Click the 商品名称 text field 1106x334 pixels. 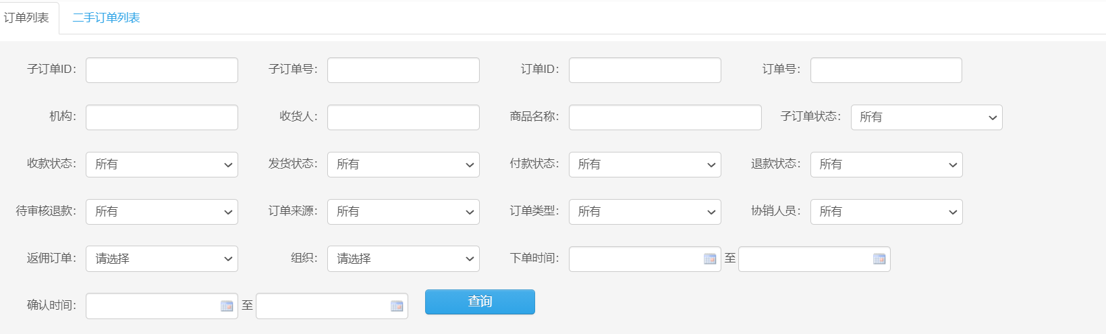tap(665, 117)
